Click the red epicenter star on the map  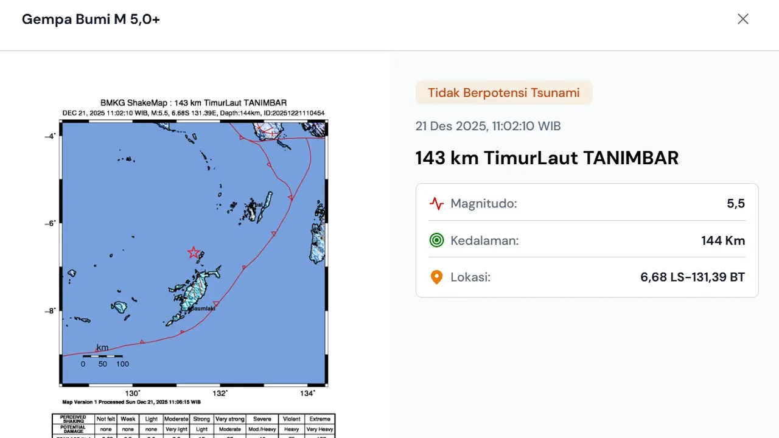pyautogui.click(x=194, y=252)
